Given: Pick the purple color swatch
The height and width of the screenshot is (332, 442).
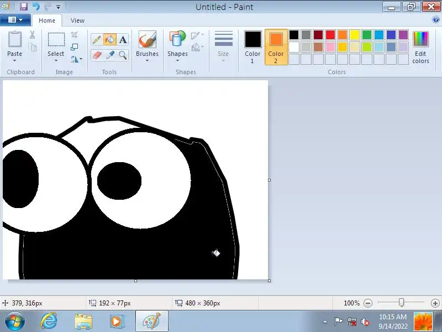Looking at the screenshot, I should [x=403, y=35].
